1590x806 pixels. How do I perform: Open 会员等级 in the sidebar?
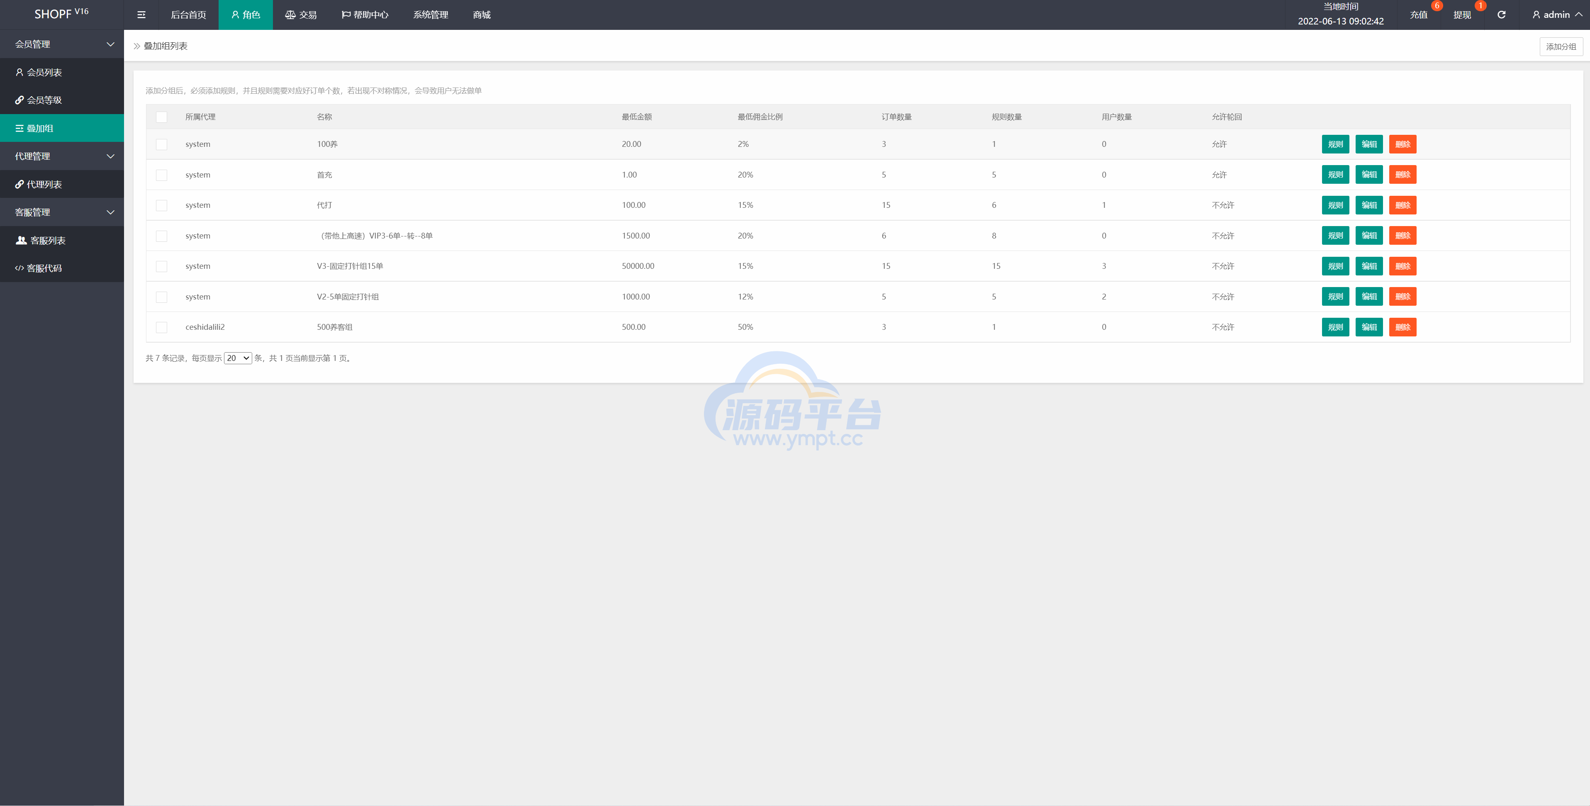(44, 100)
